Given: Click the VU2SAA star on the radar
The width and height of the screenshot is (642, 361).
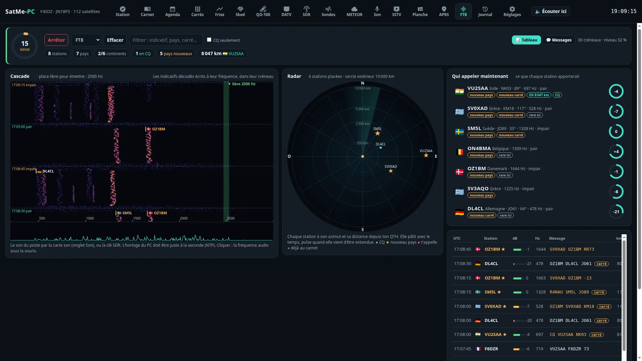Looking at the screenshot, I should tap(426, 155).
